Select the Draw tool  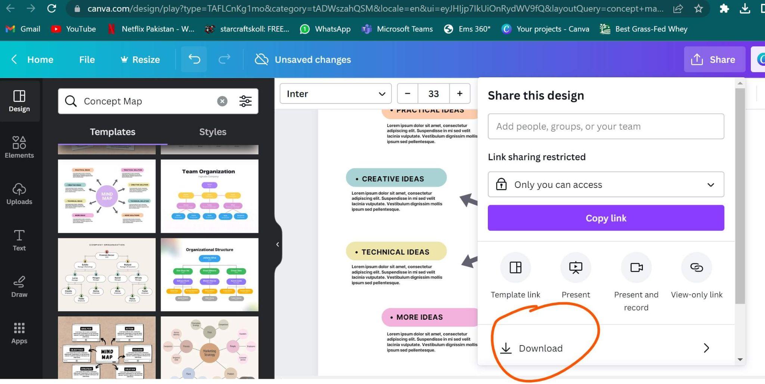(x=19, y=287)
